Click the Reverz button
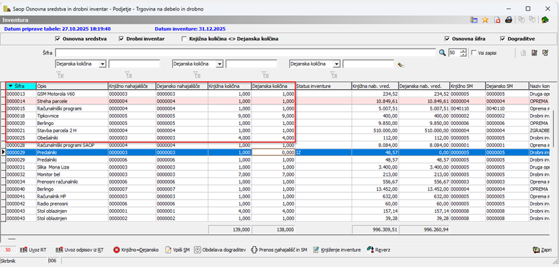 tap(379, 250)
